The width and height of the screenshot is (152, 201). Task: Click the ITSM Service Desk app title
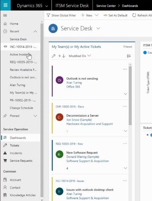(x=72, y=6)
